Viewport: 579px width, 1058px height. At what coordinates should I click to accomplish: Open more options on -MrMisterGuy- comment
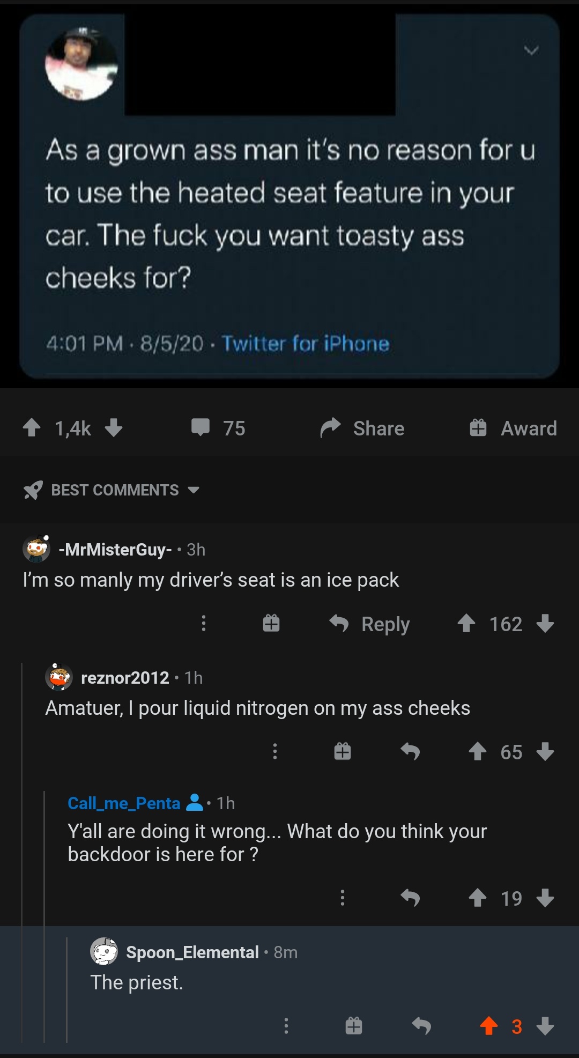204,623
